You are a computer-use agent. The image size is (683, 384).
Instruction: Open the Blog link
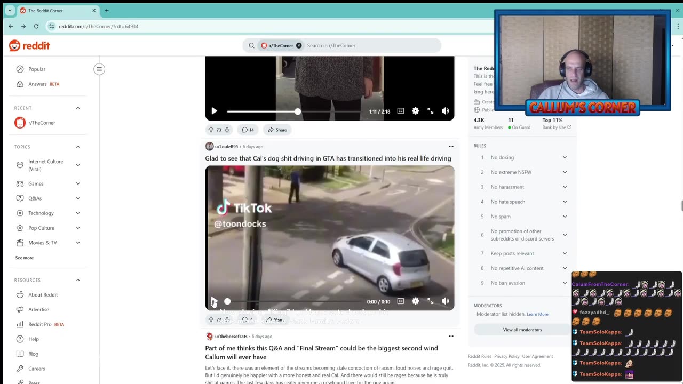coord(33,354)
